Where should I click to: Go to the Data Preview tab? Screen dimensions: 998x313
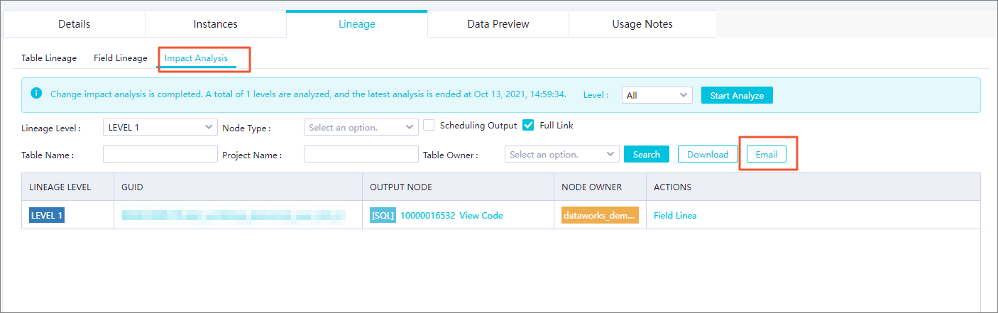498,24
